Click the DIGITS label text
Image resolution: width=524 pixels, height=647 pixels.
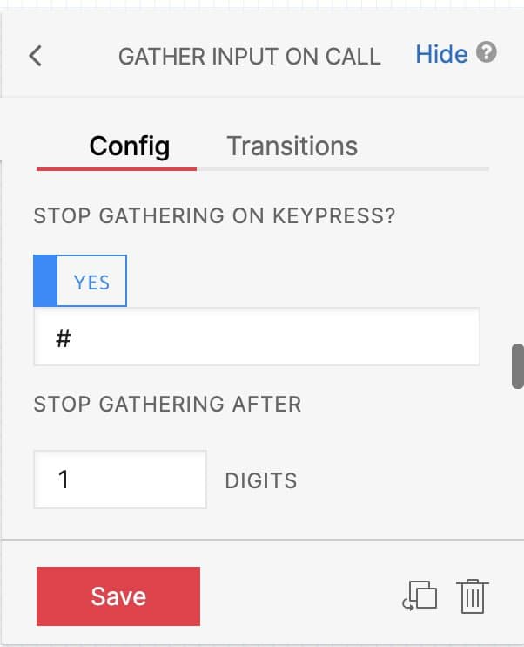point(260,480)
